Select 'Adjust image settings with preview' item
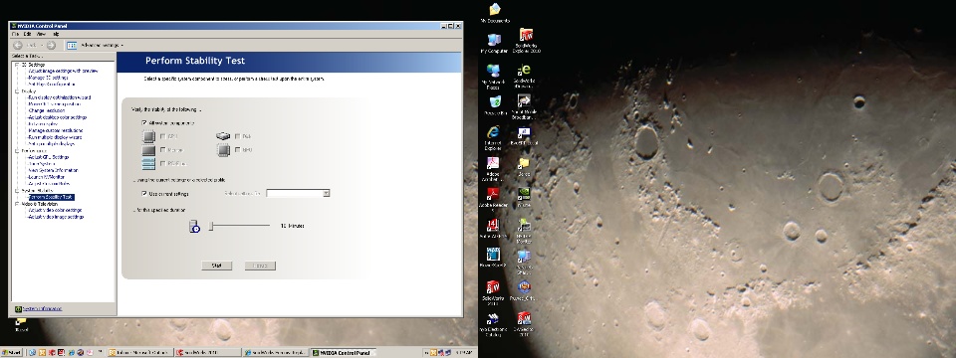Screen dimensions: 956x358 click(x=63, y=72)
